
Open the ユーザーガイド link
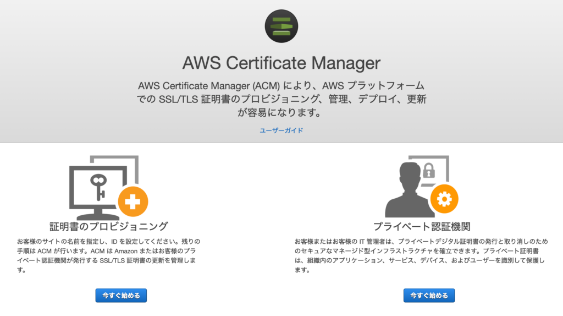pyautogui.click(x=281, y=130)
